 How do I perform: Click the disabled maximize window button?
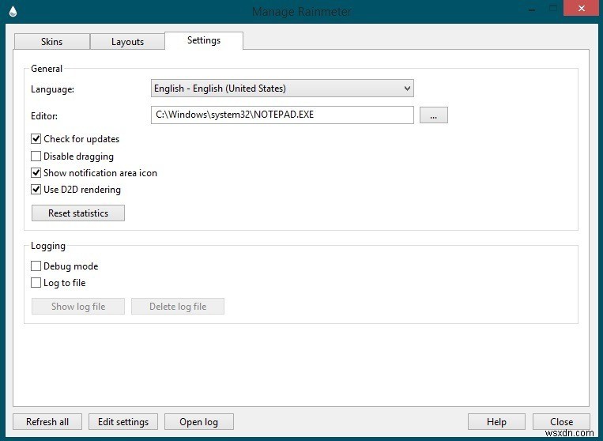(x=553, y=8)
